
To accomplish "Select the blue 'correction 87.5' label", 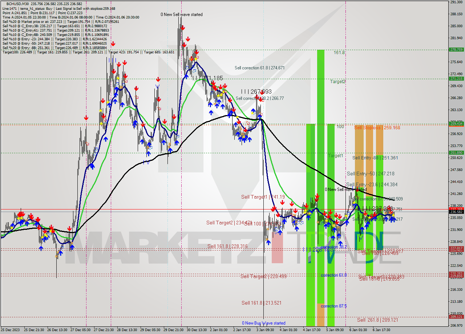I will [334, 306].
